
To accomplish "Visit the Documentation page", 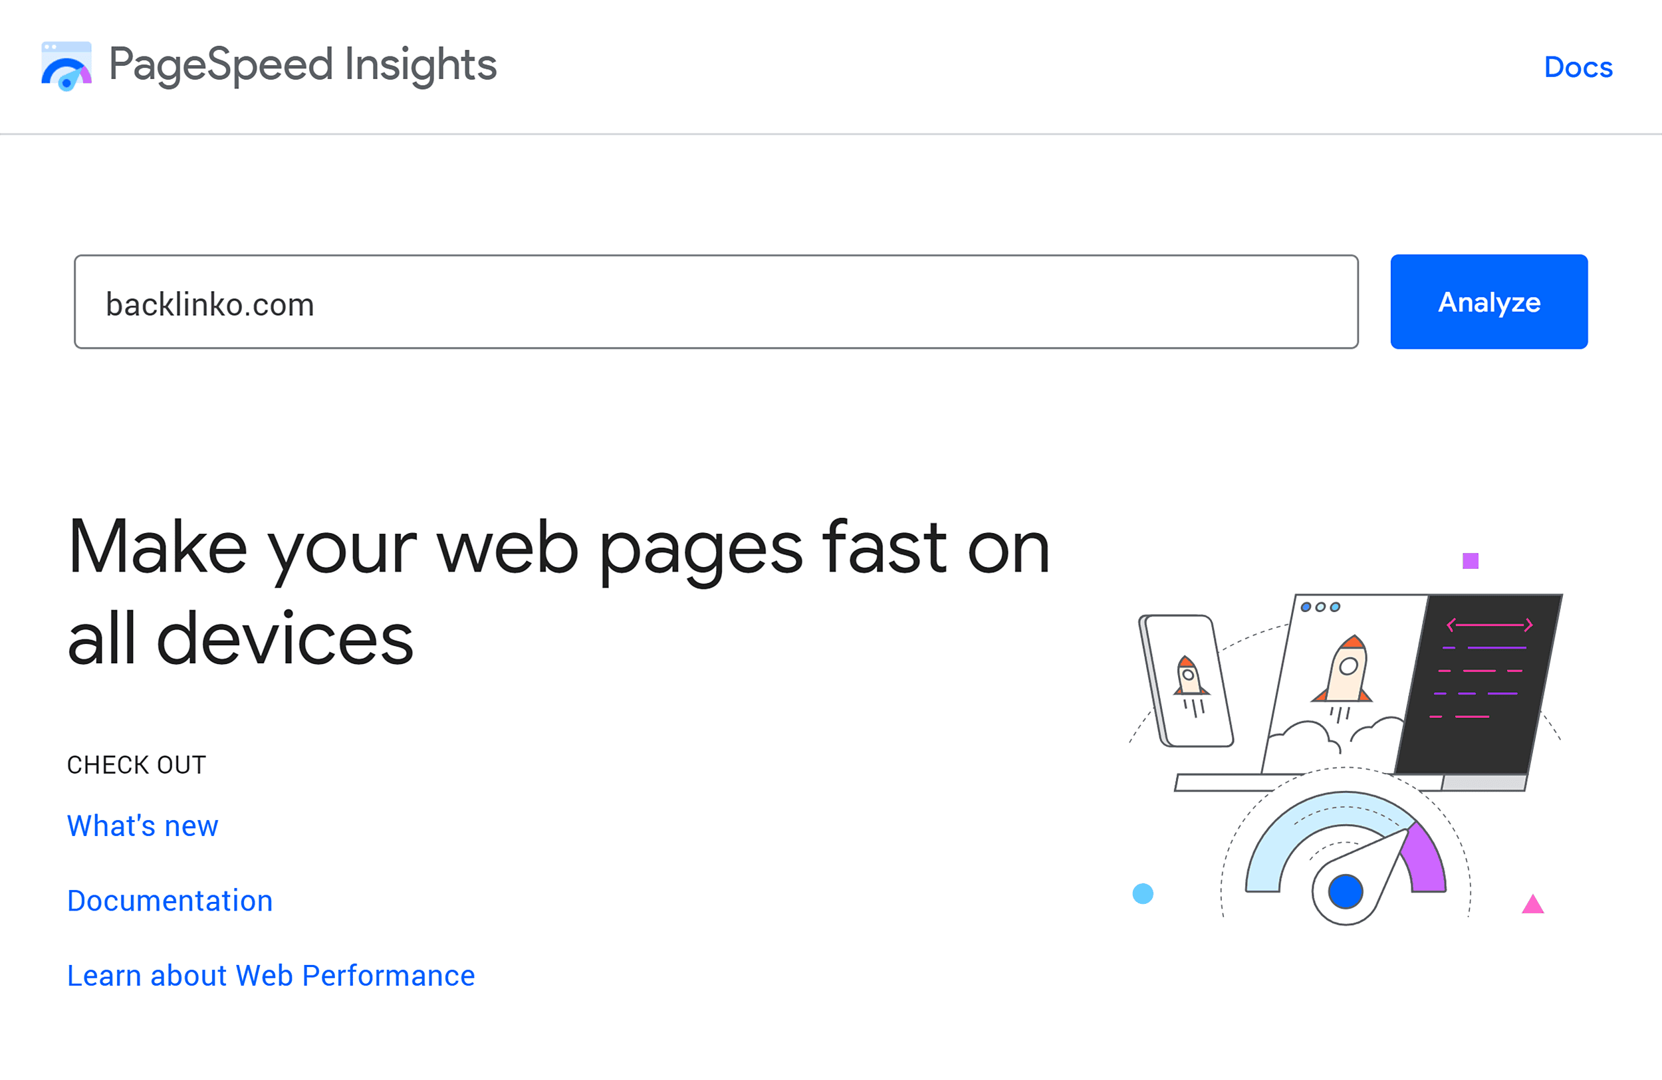I will click(170, 901).
